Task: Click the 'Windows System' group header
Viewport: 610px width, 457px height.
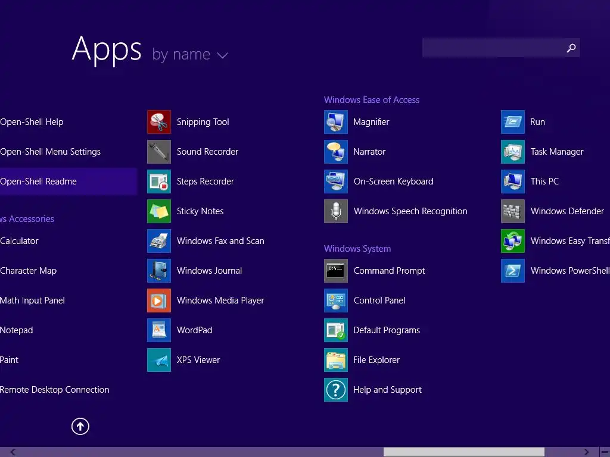Action: coord(357,249)
